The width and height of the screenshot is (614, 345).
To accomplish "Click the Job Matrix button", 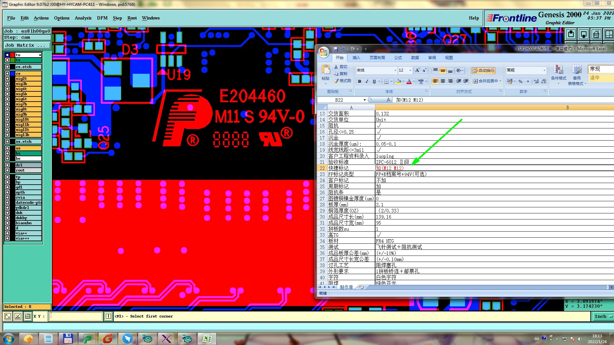I will [27, 45].
